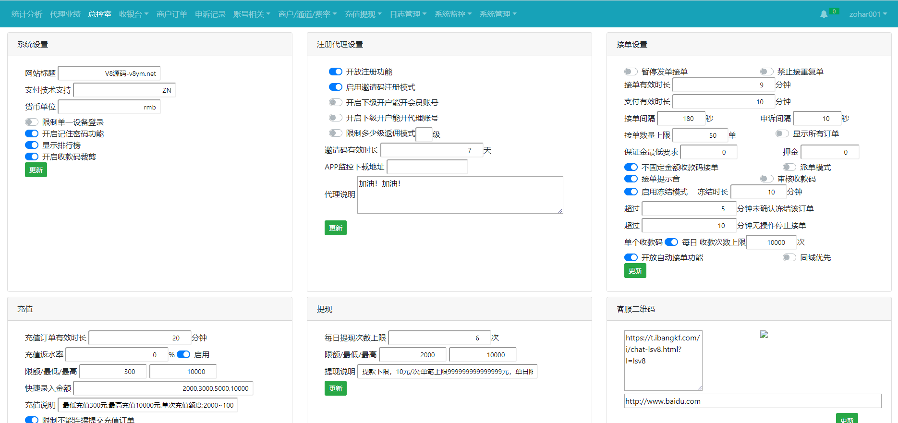Open zohar001 user account dropdown
This screenshot has height=423, width=898.
(x=867, y=14)
